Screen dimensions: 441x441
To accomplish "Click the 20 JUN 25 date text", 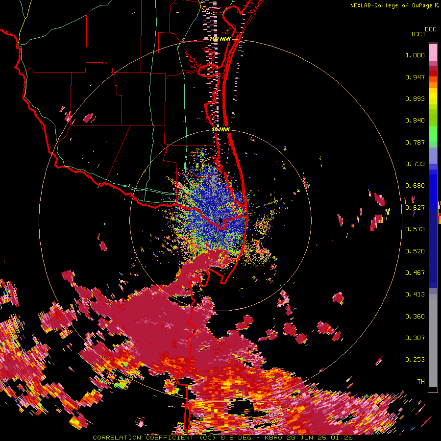I will (x=306, y=438).
